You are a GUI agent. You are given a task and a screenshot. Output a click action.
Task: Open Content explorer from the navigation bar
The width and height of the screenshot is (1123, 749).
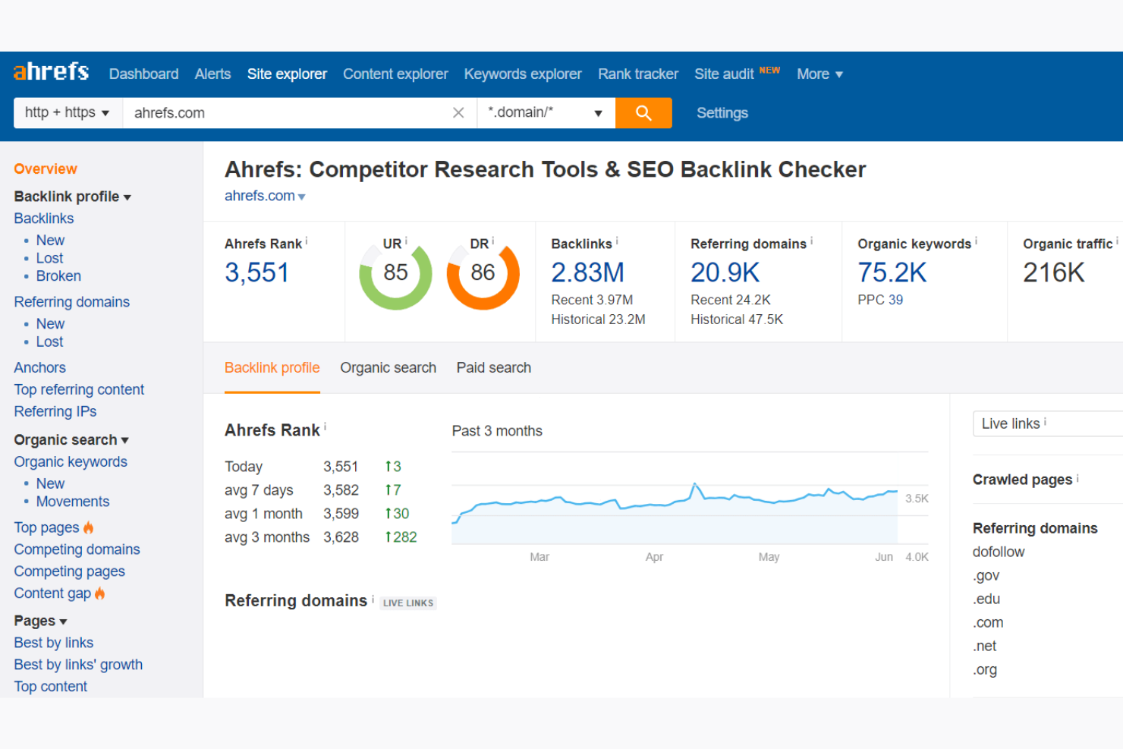tap(395, 74)
